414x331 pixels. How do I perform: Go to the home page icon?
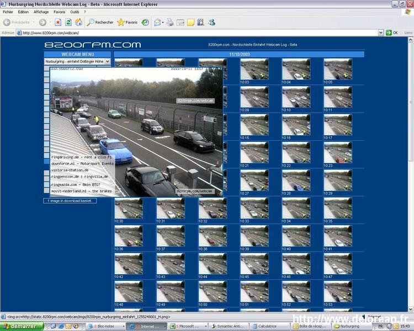[78, 23]
